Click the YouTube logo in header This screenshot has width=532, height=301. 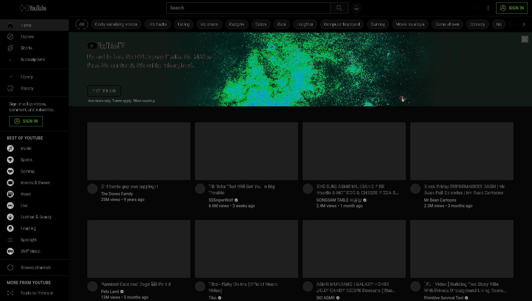[34, 8]
